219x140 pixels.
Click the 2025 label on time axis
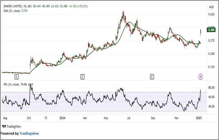pos(199,118)
